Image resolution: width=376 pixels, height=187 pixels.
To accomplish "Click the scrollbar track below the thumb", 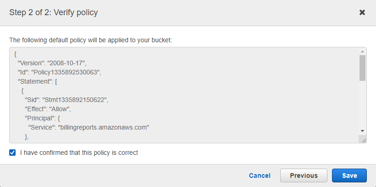I will [x=362, y=105].
